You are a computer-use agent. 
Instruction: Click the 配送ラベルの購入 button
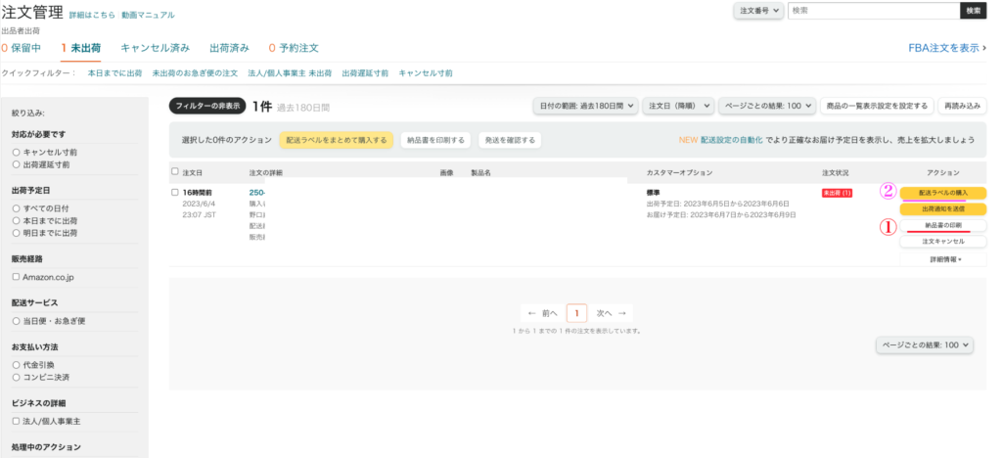(x=943, y=193)
